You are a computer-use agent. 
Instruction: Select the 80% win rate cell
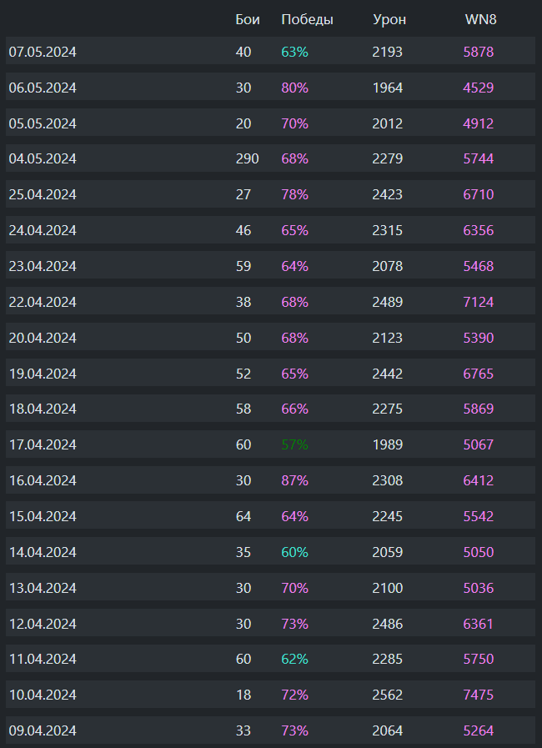point(294,88)
